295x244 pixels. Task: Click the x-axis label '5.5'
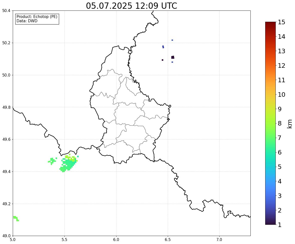[x=64, y=240]
